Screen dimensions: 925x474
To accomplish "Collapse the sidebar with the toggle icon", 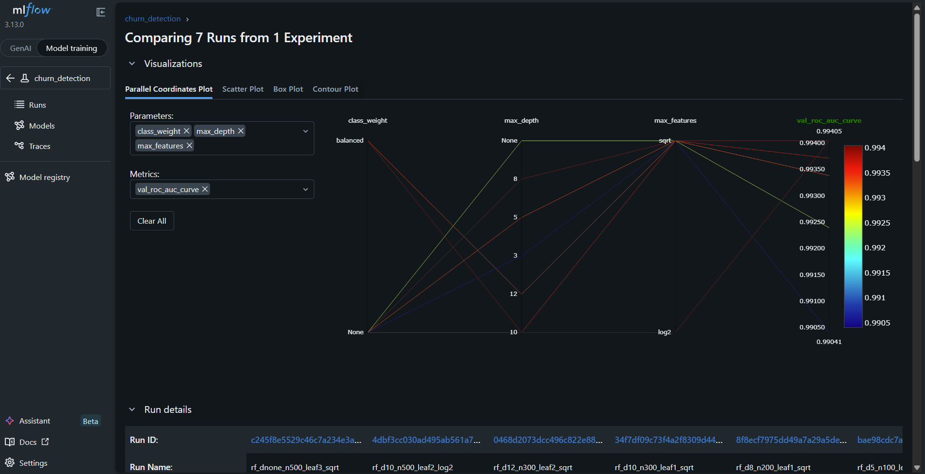I will pos(101,12).
